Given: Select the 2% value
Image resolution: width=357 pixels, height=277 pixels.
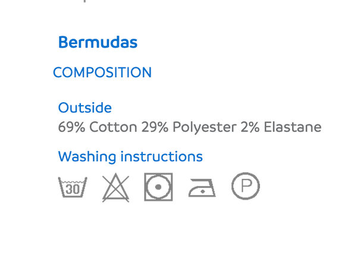Looking at the screenshot, I should [x=250, y=127].
